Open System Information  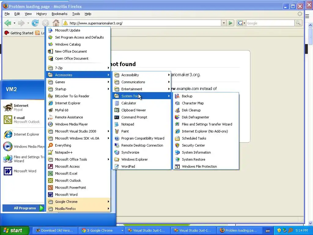tap(206, 152)
